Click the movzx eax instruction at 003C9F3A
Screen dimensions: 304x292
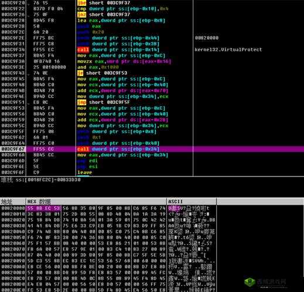click(x=124, y=61)
